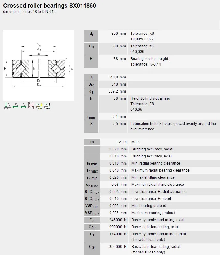Click 'Basic static load rating, axial' text
The height and width of the screenshot is (255, 220).
tap(155, 227)
